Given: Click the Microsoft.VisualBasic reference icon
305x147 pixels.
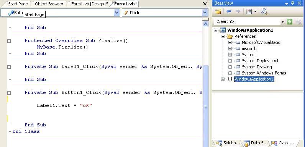Looking at the screenshot, I should [x=237, y=42].
